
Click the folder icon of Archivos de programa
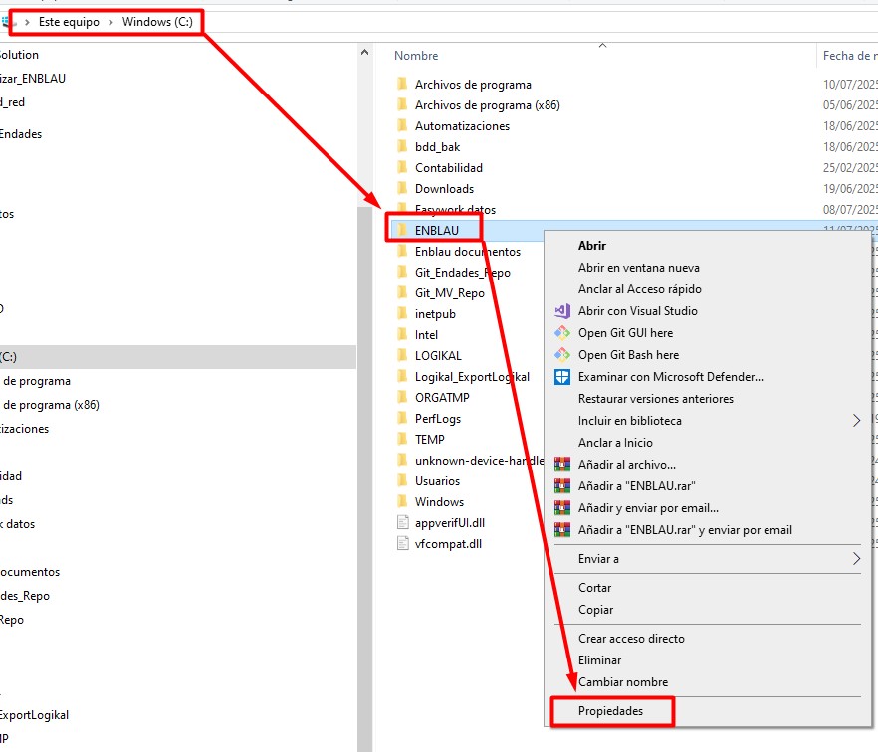(402, 84)
